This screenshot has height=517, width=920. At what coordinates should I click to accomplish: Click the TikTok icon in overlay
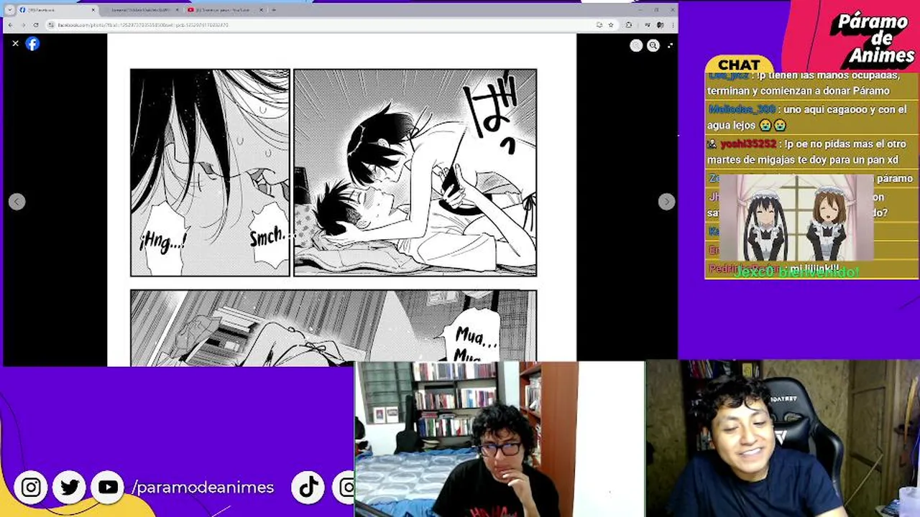[308, 488]
